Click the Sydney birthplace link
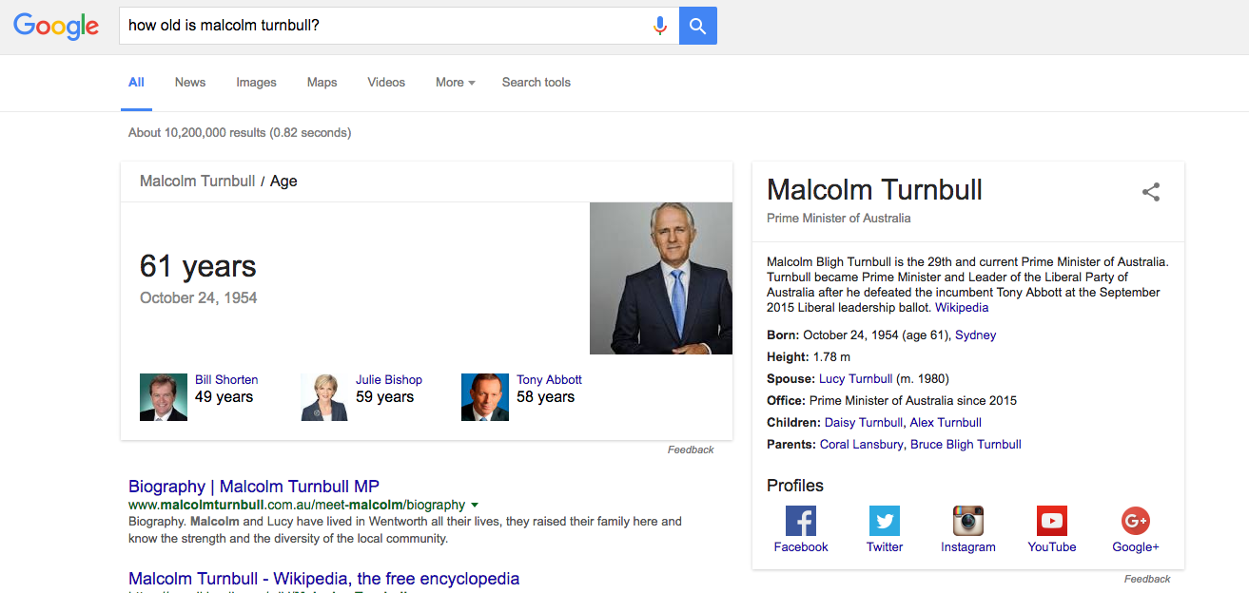 [976, 335]
